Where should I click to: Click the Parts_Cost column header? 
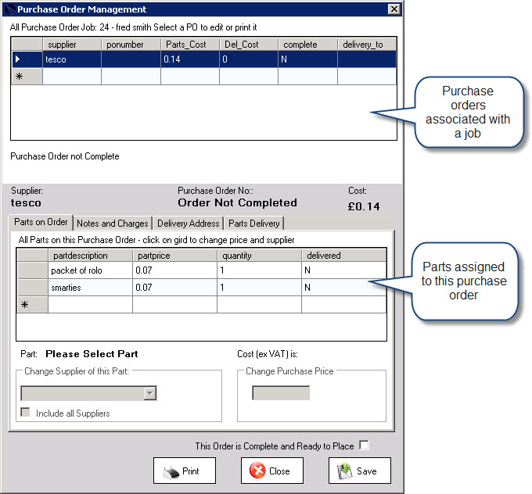190,45
